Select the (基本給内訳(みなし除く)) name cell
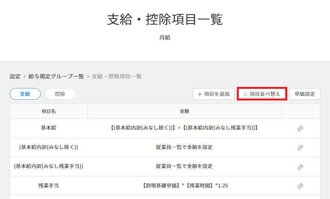Screen dimensions: 330x199 click(49, 147)
